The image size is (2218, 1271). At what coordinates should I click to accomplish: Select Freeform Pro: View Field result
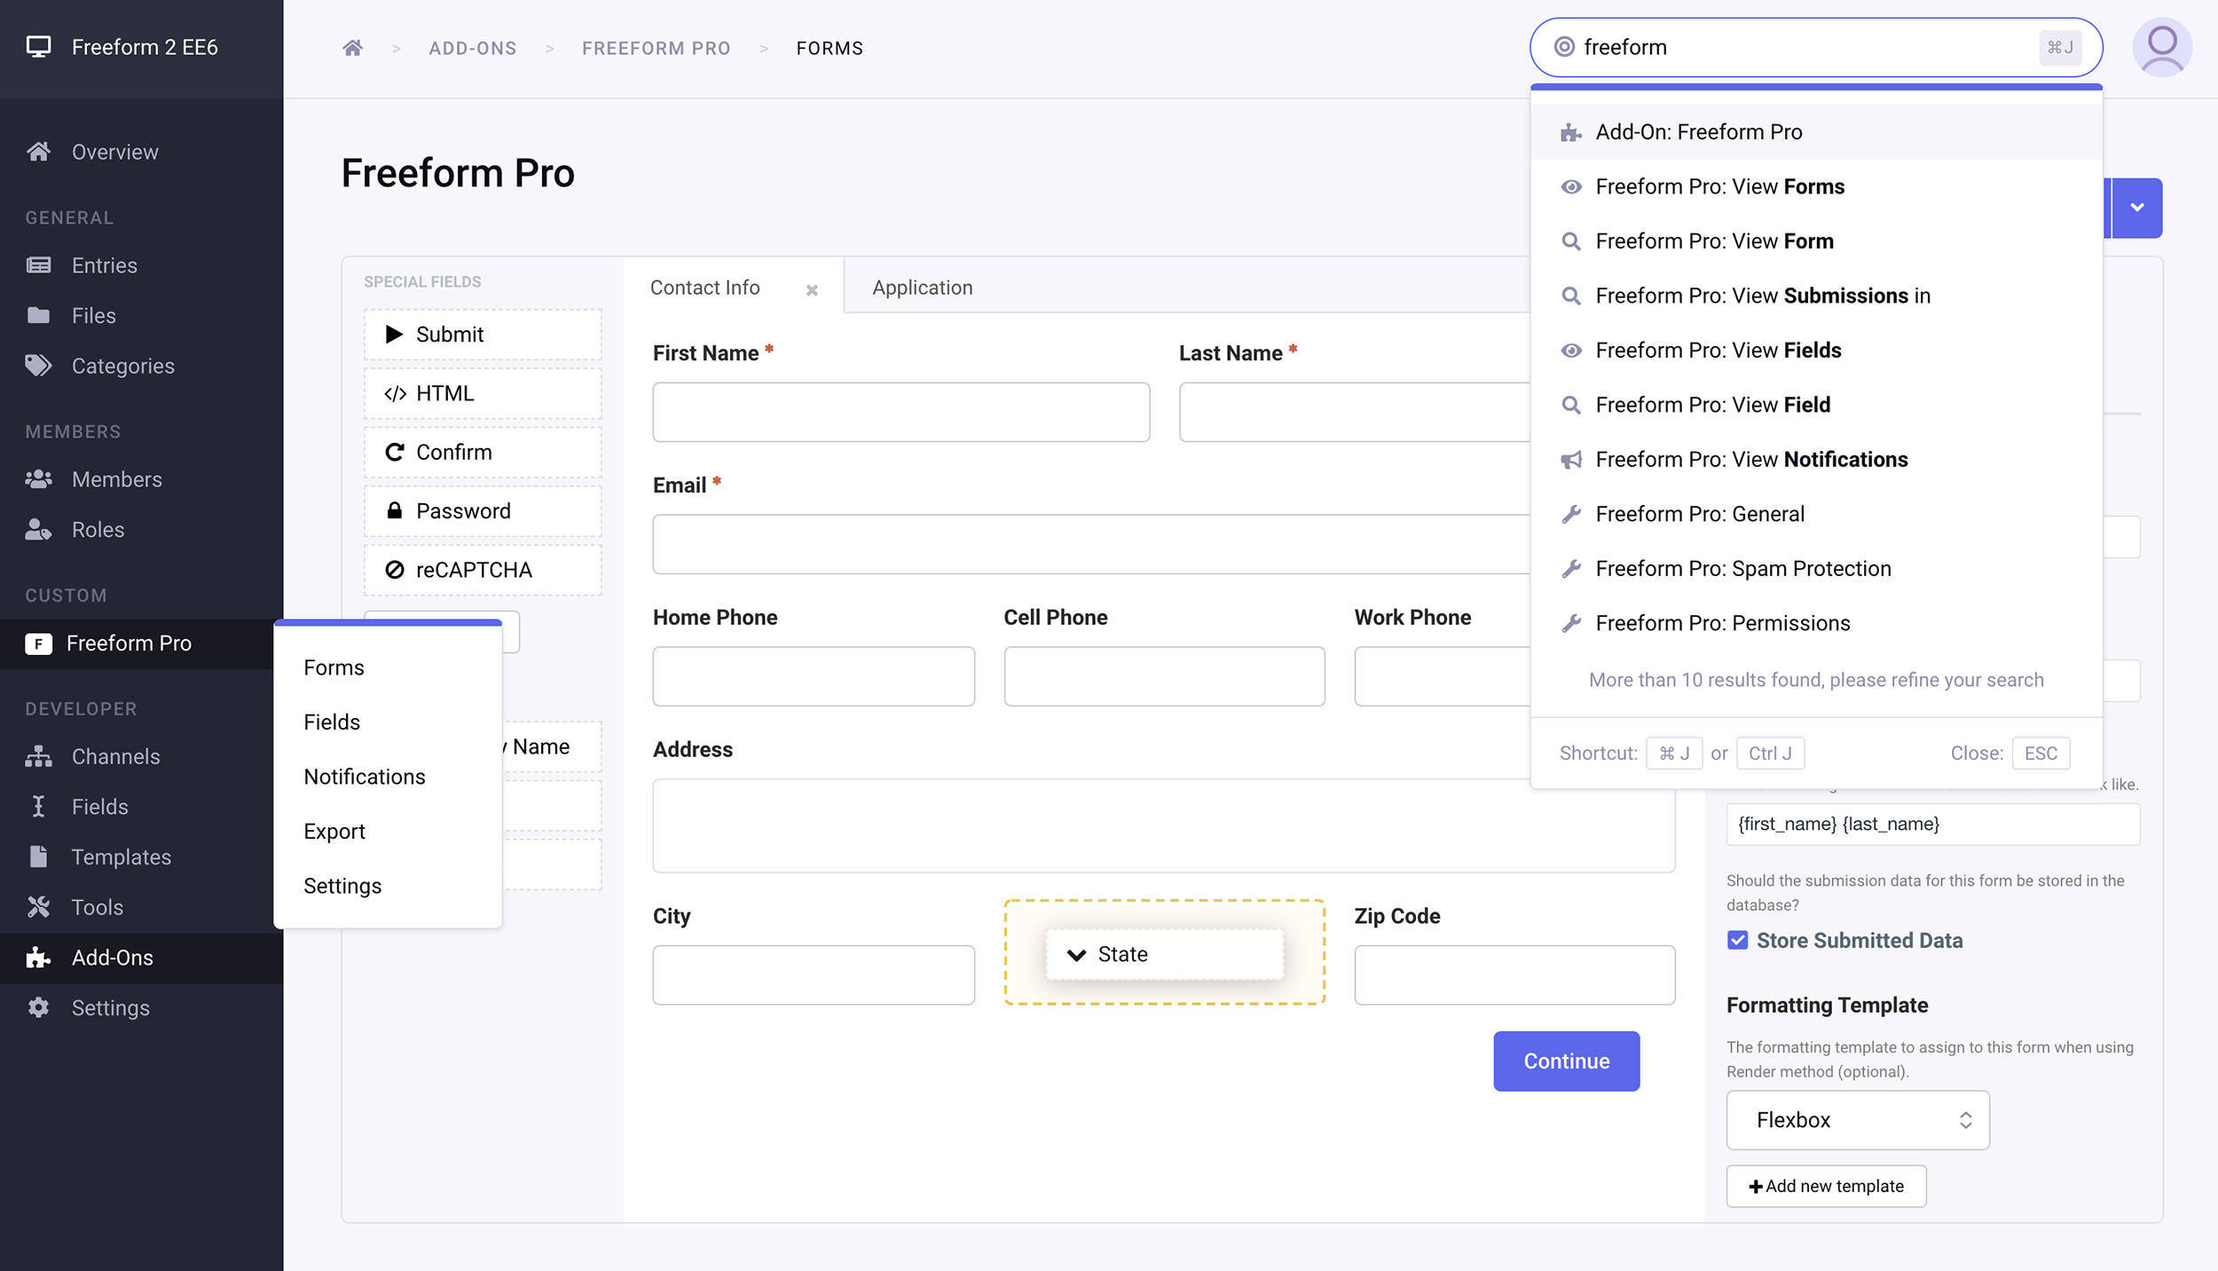(x=1816, y=405)
